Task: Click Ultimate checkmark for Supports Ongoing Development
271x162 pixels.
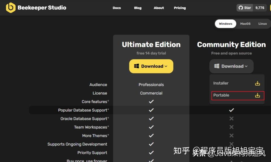Action: point(151,144)
